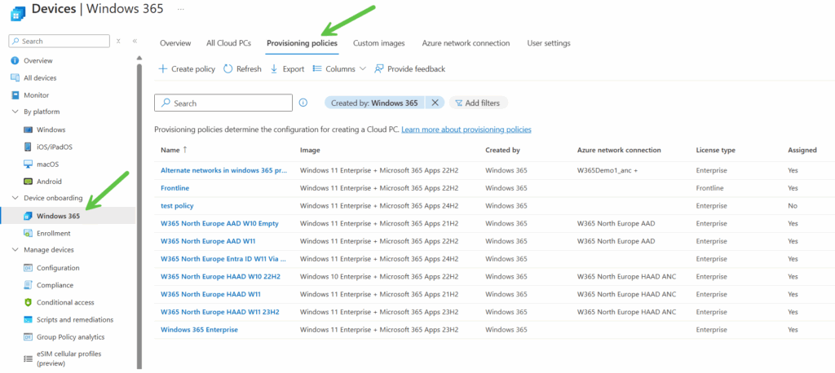The width and height of the screenshot is (835, 373).
Task: Open Alternate networks in windows 365 policy
Action: click(224, 170)
